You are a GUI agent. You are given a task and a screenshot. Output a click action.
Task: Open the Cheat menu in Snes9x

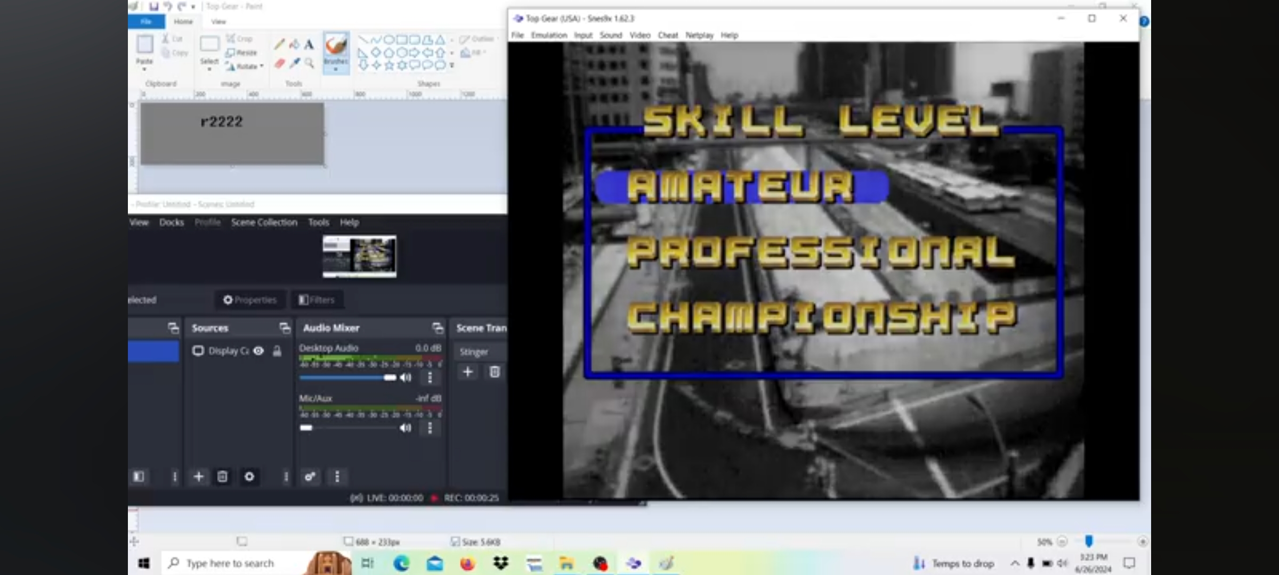click(667, 35)
